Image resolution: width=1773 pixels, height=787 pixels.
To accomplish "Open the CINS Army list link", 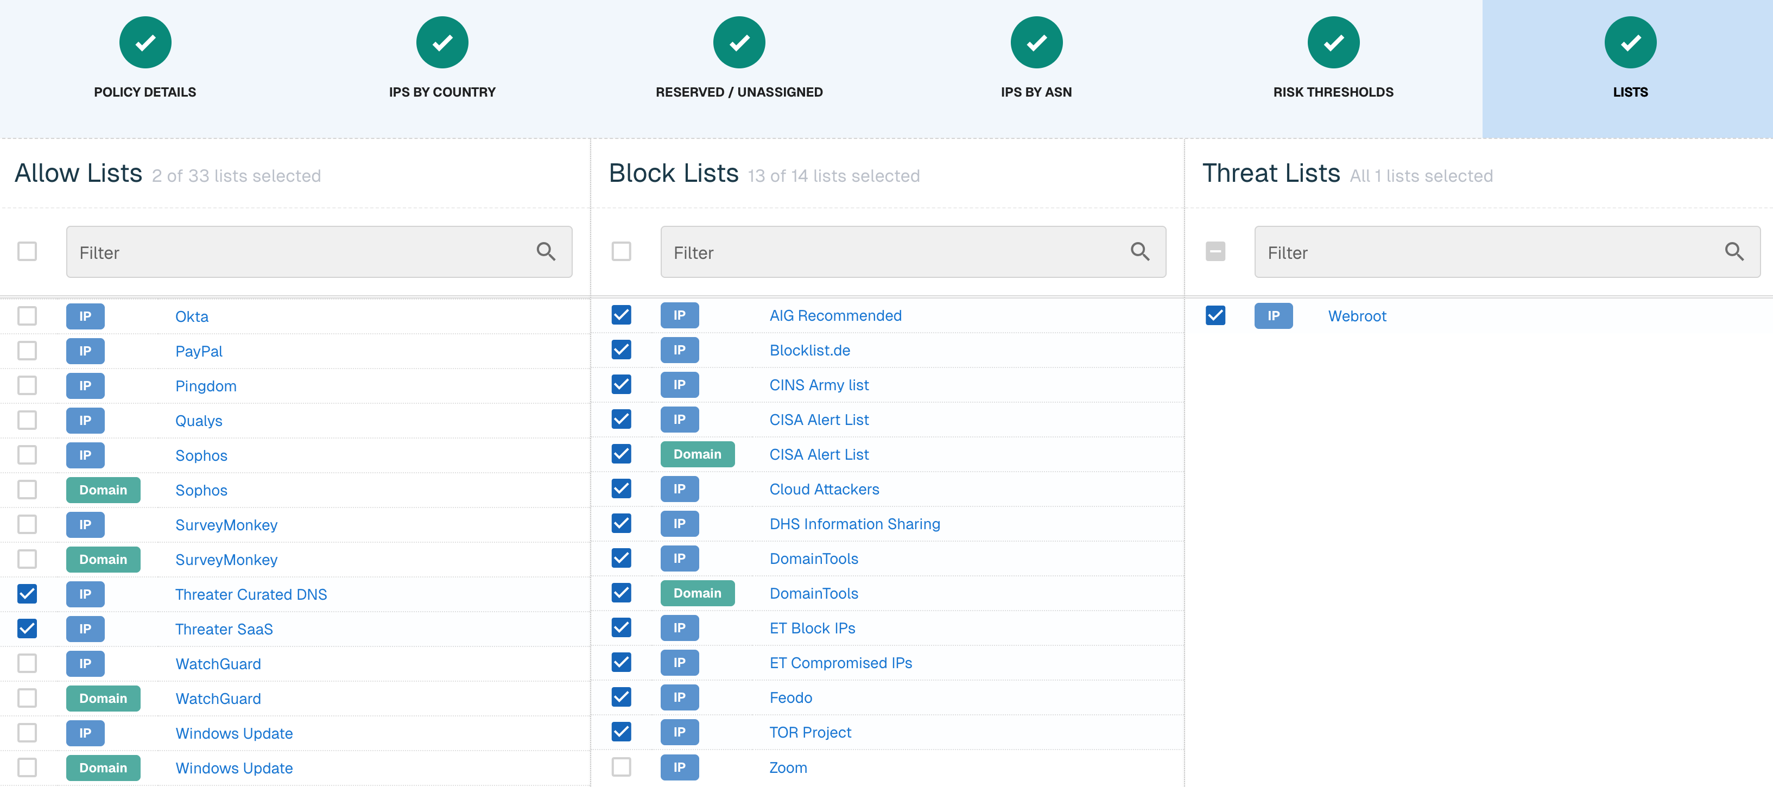I will click(x=819, y=385).
